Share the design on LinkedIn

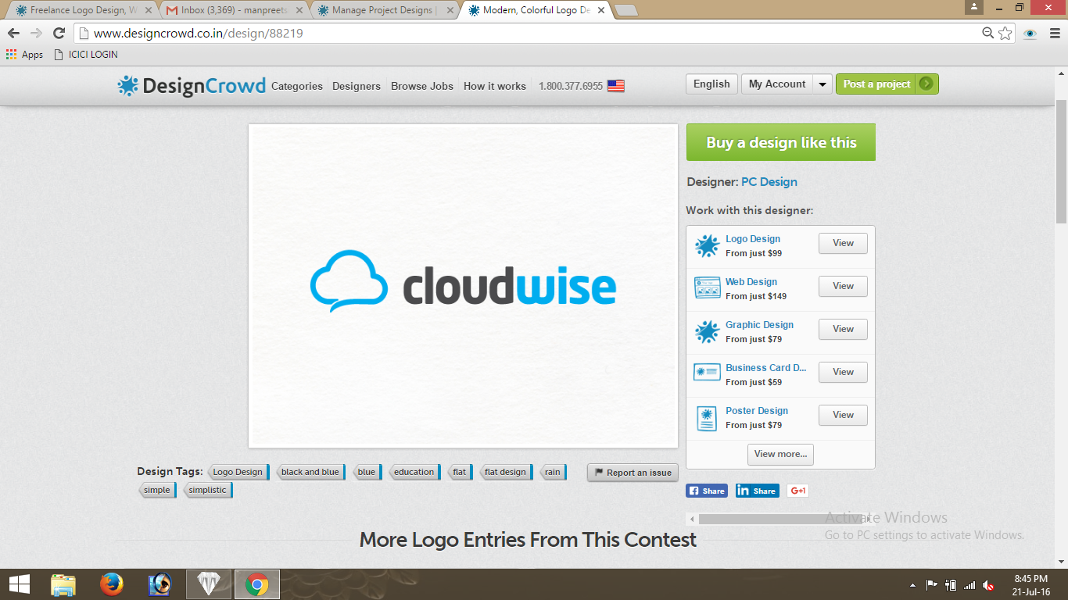757,491
